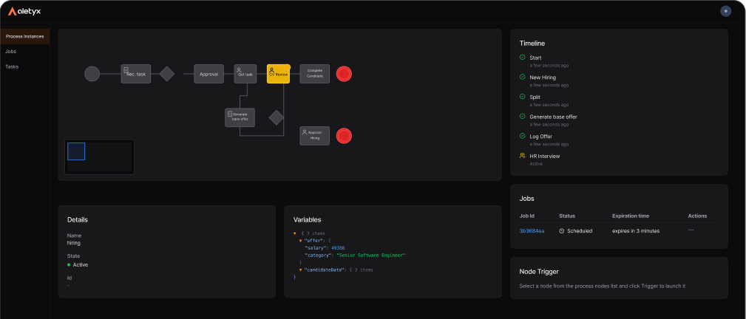Select the Approve Hiring user node
Image resolution: width=746 pixels, height=319 pixels.
click(314, 135)
